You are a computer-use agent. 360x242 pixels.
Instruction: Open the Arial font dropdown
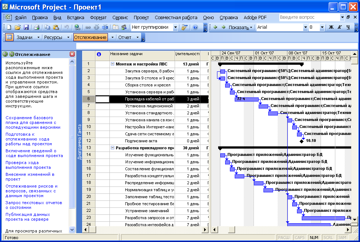pos(305,27)
